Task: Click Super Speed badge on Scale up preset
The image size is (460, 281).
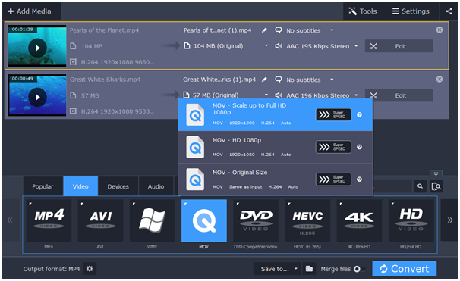Action: coord(333,114)
